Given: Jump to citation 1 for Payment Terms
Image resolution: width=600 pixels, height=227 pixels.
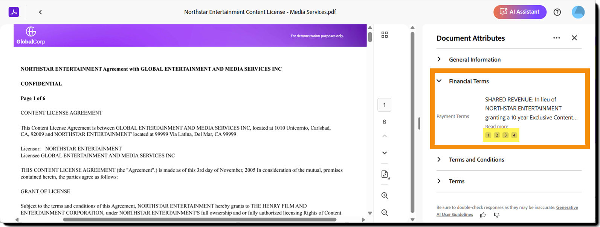Looking at the screenshot, I should 488,135.
